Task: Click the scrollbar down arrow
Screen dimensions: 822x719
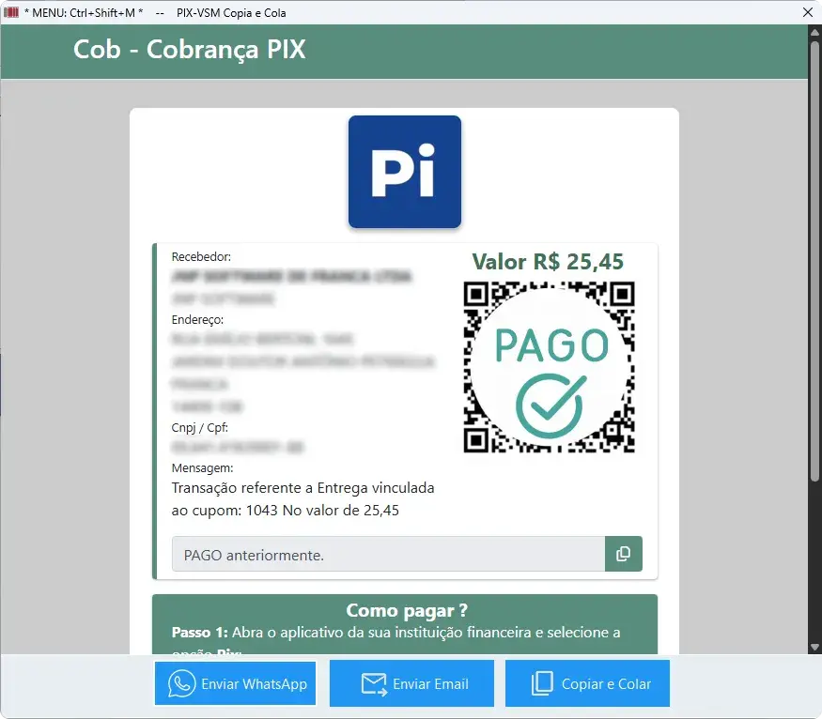Action: (x=814, y=647)
